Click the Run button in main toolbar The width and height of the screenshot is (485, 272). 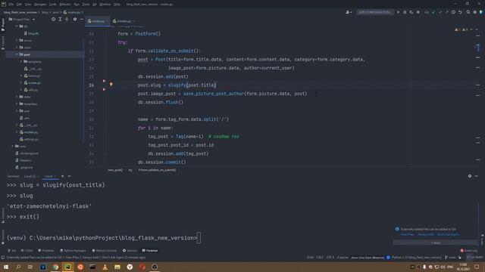click(x=398, y=12)
